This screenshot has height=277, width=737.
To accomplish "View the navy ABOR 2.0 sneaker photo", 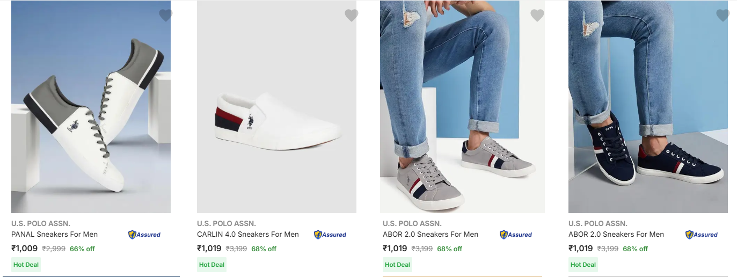I will 648,107.
